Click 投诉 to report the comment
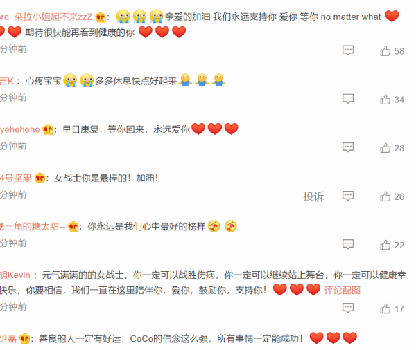 click(x=313, y=196)
